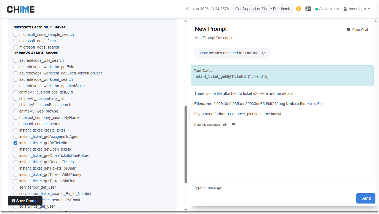
Task: Click the yellow warning alert icon
Action: [x=298, y=9]
